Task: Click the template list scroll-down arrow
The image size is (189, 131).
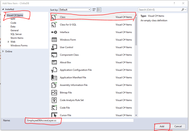Action: tap(136, 115)
